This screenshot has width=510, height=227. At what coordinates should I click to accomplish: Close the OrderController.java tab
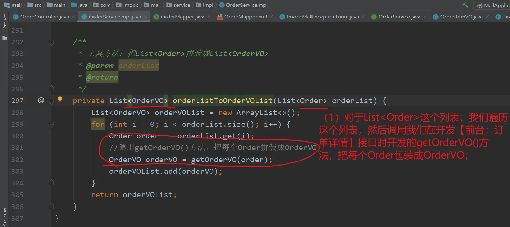coord(73,17)
